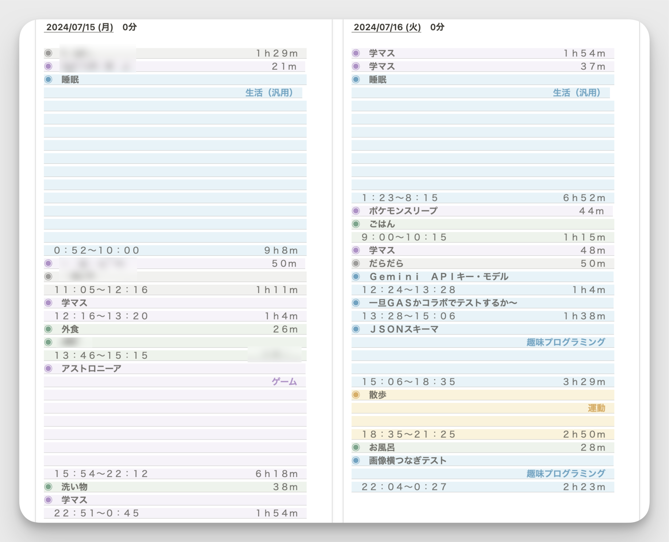Click the blue dot next to 画像横つなぎテスト
Viewport: 669px width, 542px height.
tap(356, 461)
